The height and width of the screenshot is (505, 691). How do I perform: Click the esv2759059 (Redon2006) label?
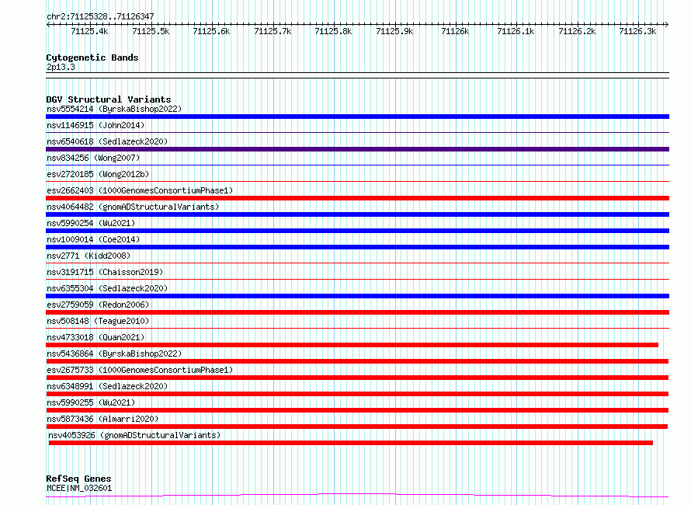coord(98,305)
